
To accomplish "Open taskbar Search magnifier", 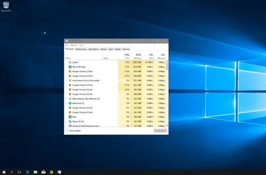I will [12, 172].
